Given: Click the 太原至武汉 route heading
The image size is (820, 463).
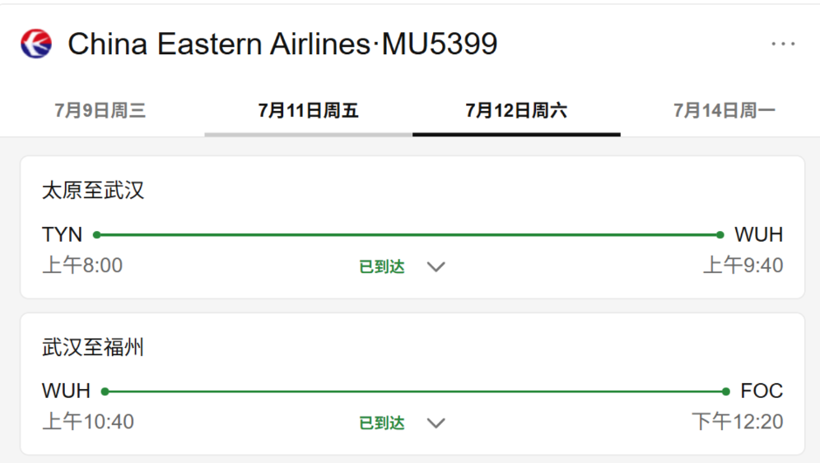Looking at the screenshot, I should (93, 190).
